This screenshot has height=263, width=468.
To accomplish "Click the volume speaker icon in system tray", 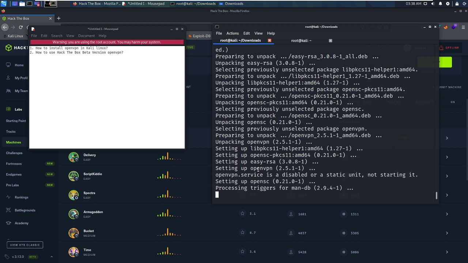I will 433,4.
